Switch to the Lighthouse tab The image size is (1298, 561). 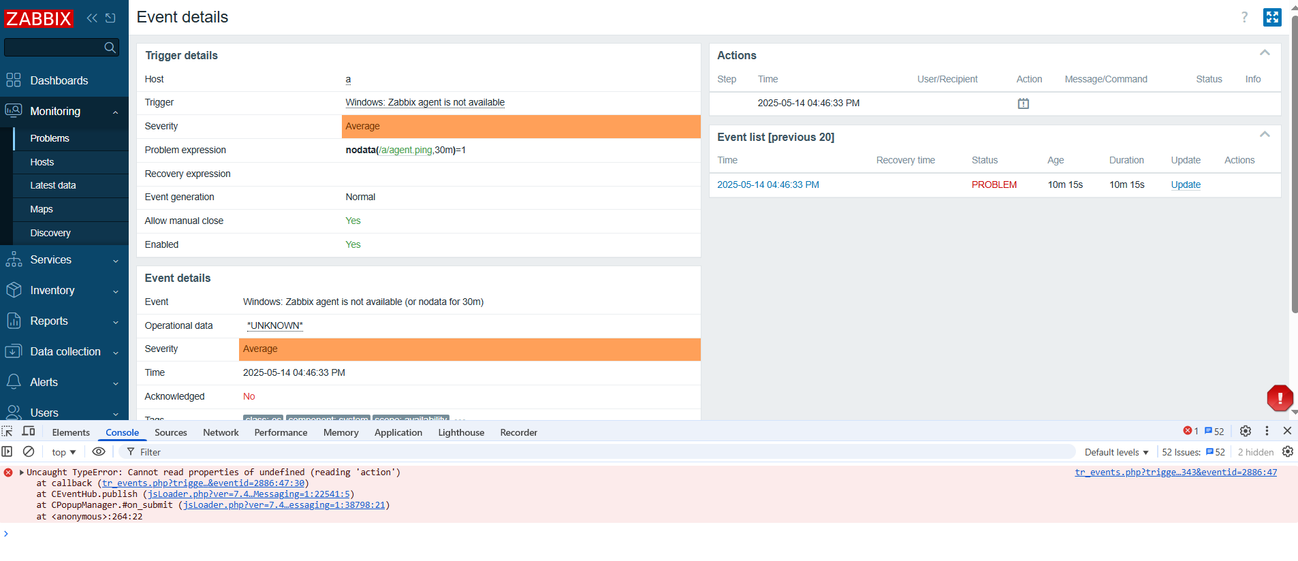pyautogui.click(x=461, y=432)
